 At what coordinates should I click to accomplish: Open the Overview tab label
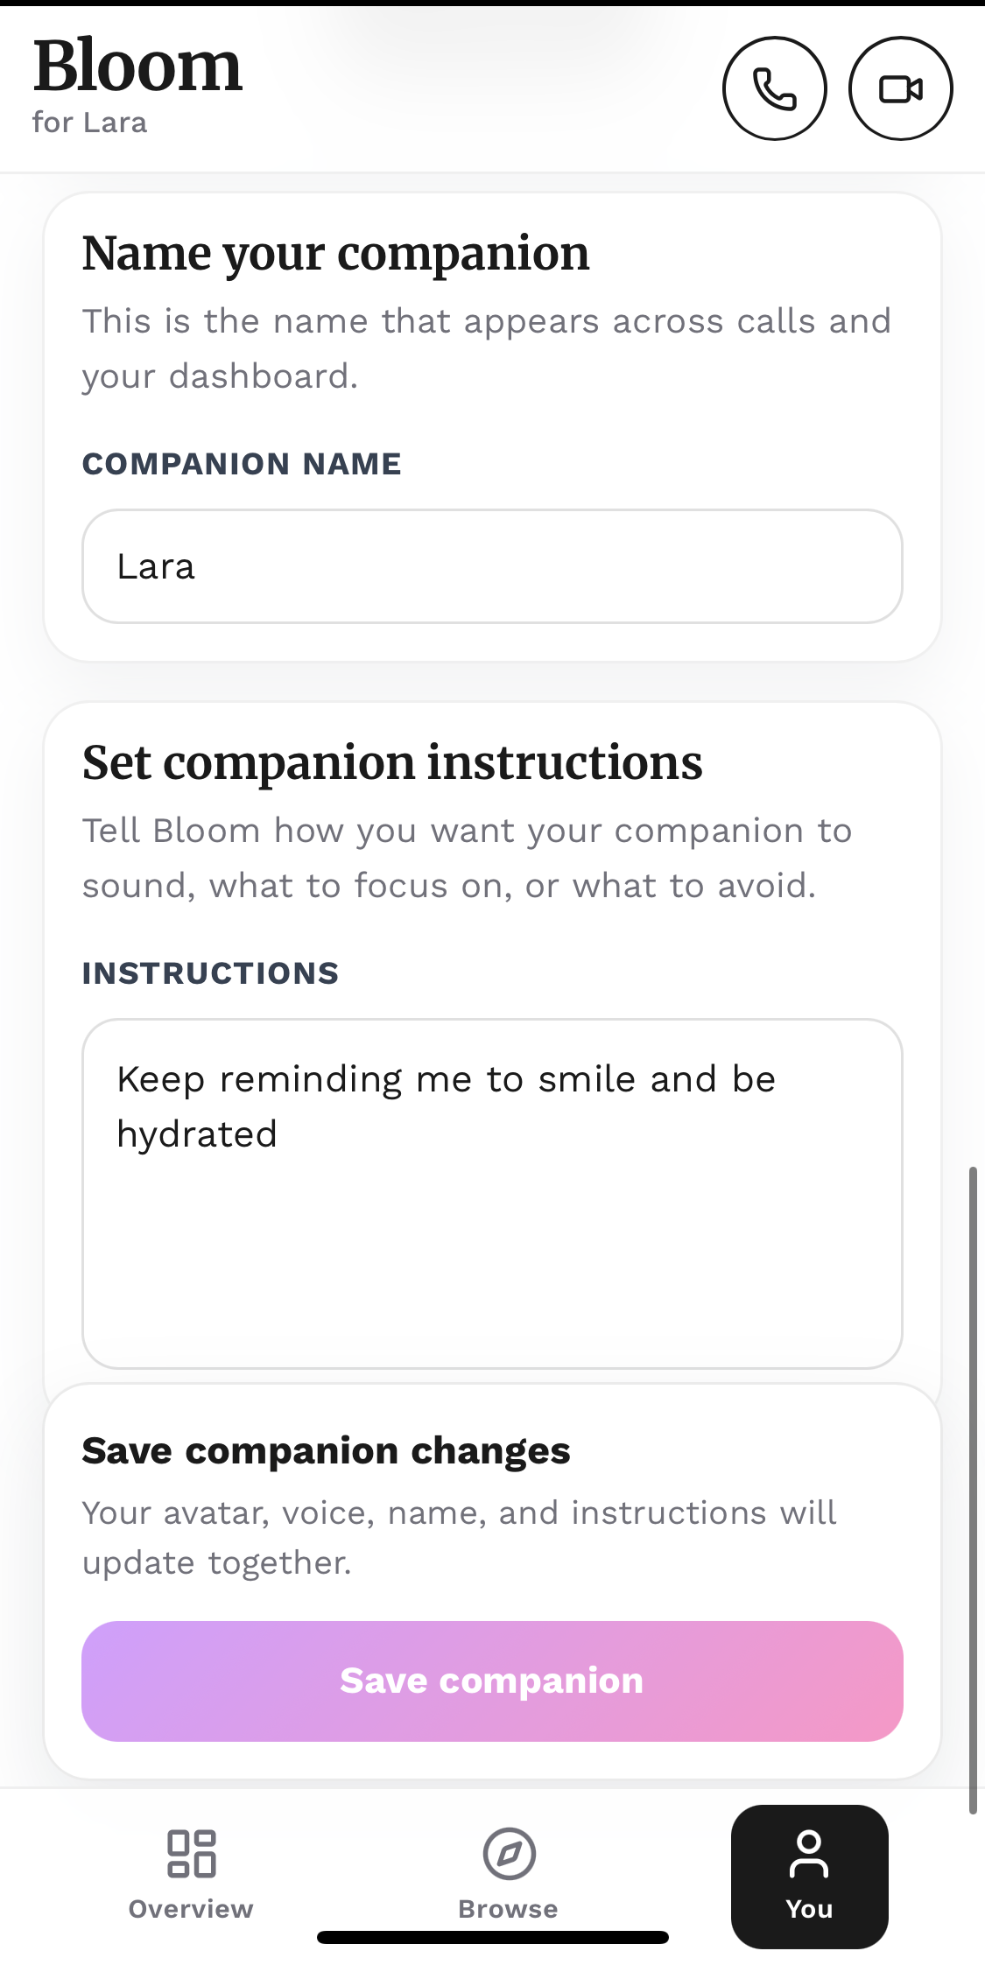191,1909
